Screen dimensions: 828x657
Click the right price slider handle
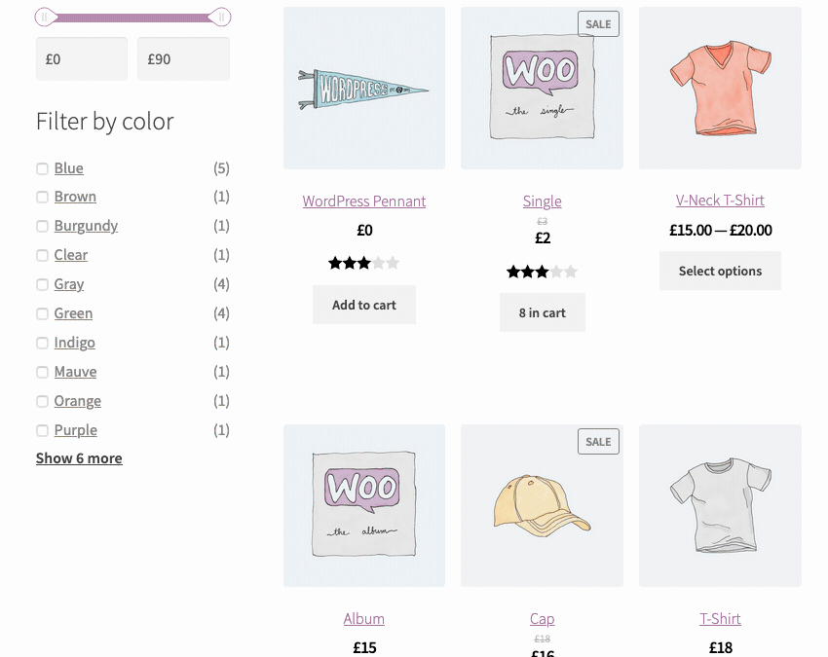pos(221,18)
